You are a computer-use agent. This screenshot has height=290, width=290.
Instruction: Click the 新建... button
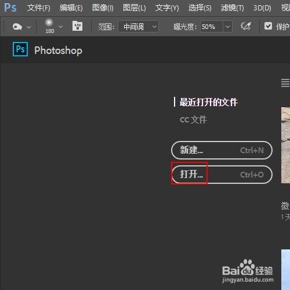point(222,150)
